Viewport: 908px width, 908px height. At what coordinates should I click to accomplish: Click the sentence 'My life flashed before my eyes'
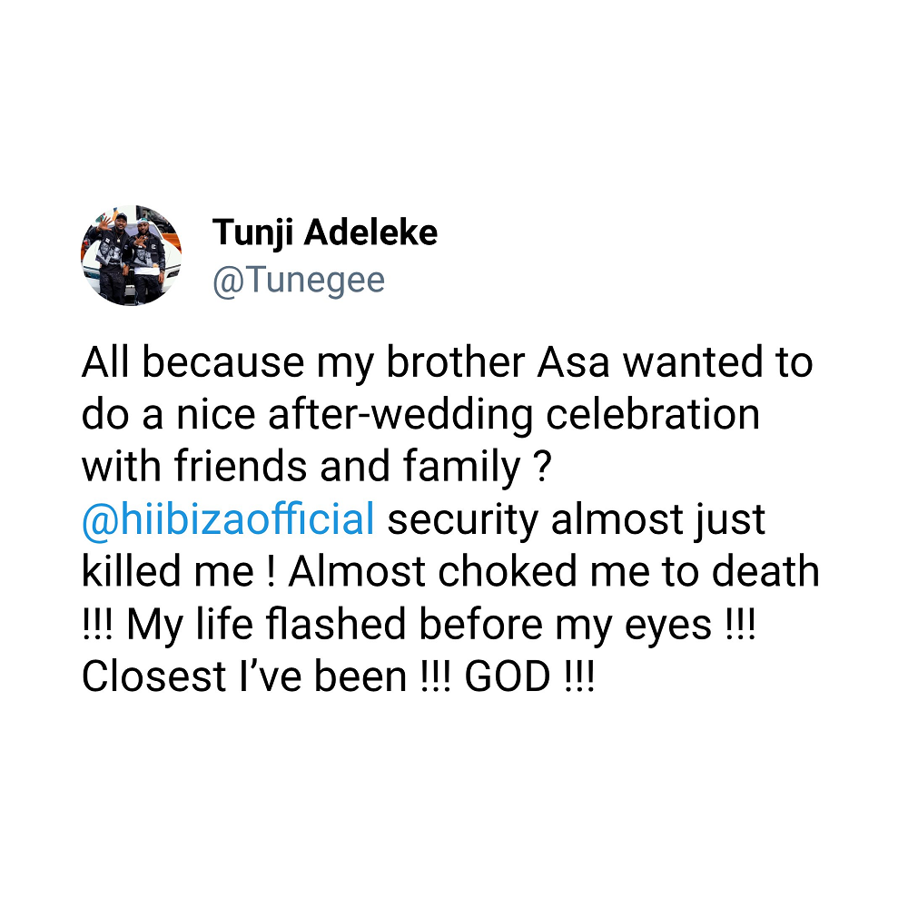pyautogui.click(x=419, y=626)
